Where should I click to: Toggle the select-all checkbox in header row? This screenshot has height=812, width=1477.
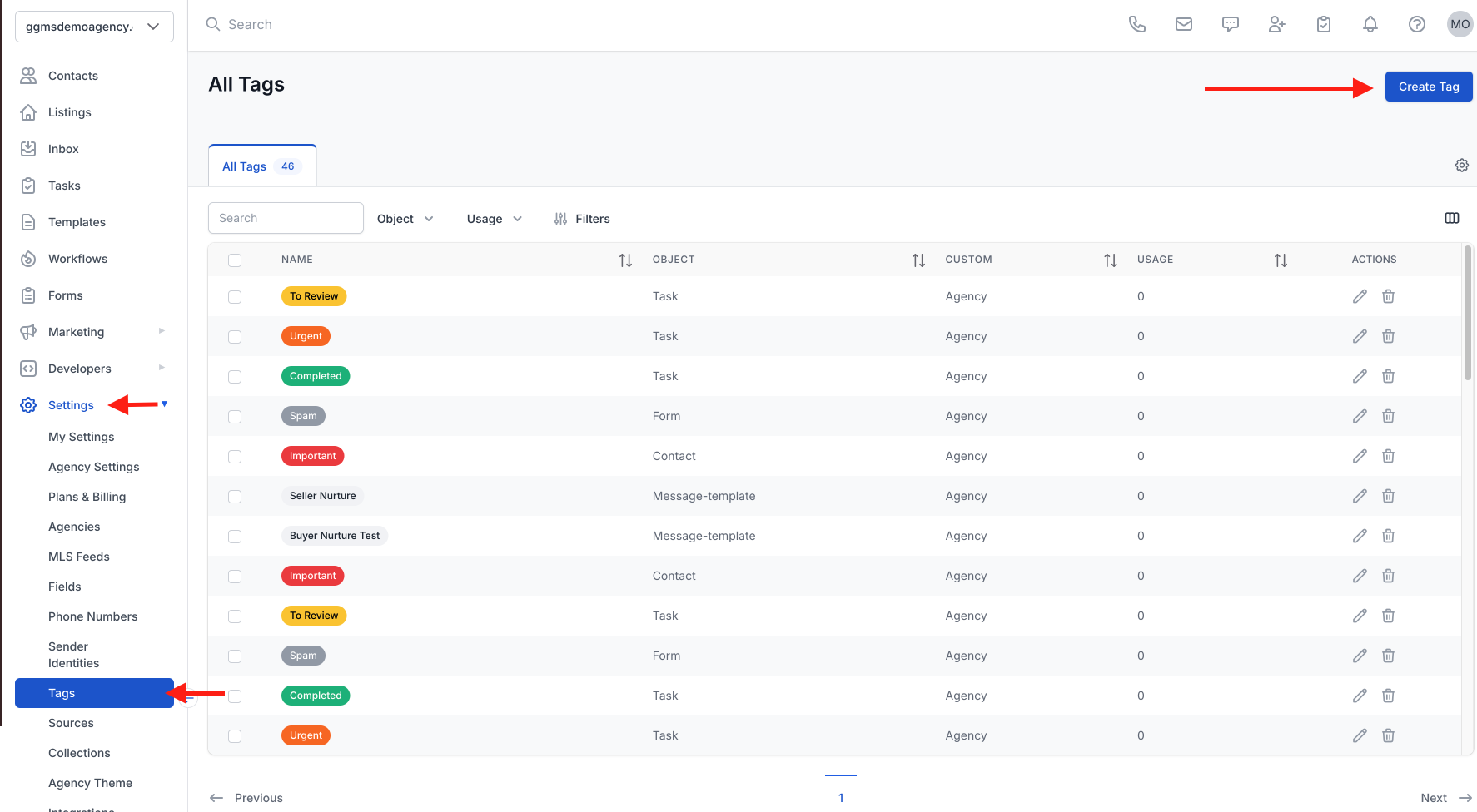(x=235, y=260)
